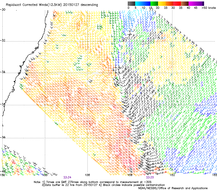Click the 'Black circles indicate possible contamination' note
217x190 pixels.
click(132, 185)
